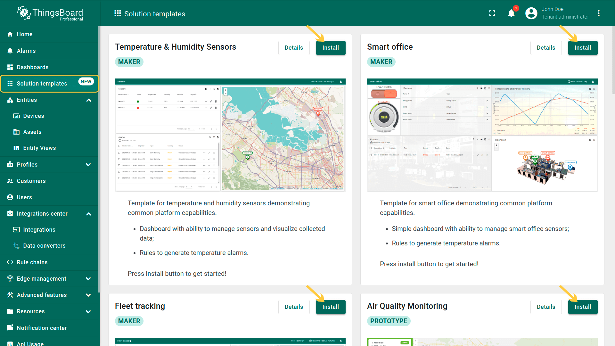Screen dimensions: 615x346
Task: Select Customers menu item
Action: (x=31, y=181)
